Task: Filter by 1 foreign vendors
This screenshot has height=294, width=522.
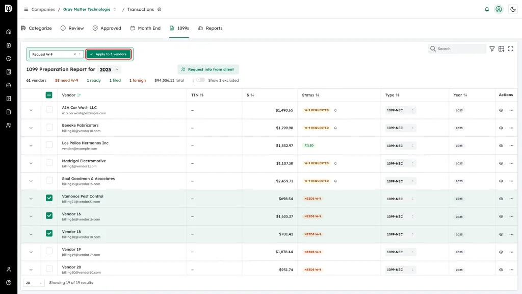Action: click(x=138, y=80)
